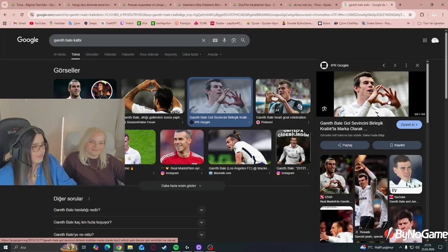This screenshot has height=252, width=448.
Task: Open the STAR related image thumbnail
Action: pyautogui.click(x=337, y=174)
